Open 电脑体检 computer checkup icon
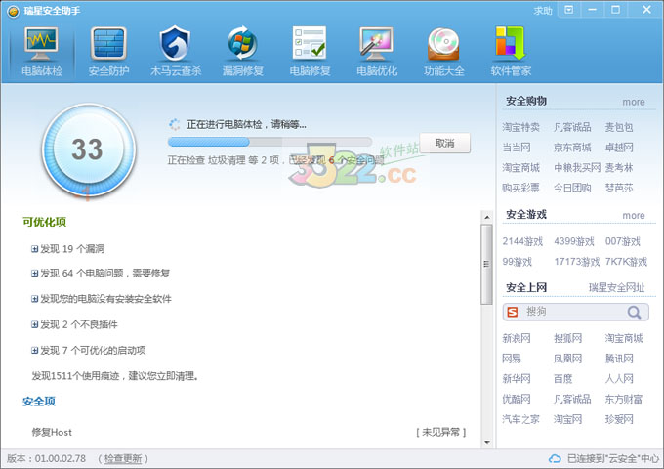The height and width of the screenshot is (469, 664). pos(41,44)
